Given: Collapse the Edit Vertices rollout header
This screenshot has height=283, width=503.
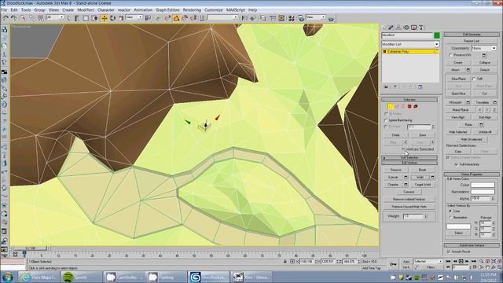Looking at the screenshot, I should (409, 163).
